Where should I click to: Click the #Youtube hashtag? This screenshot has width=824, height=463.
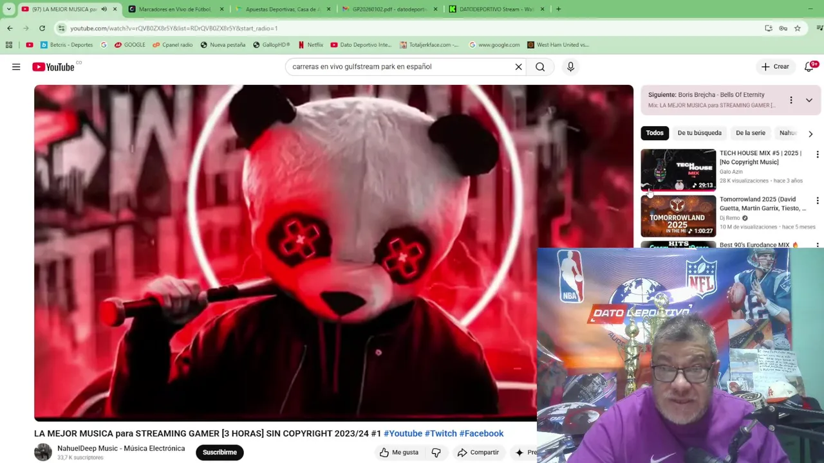pyautogui.click(x=403, y=433)
